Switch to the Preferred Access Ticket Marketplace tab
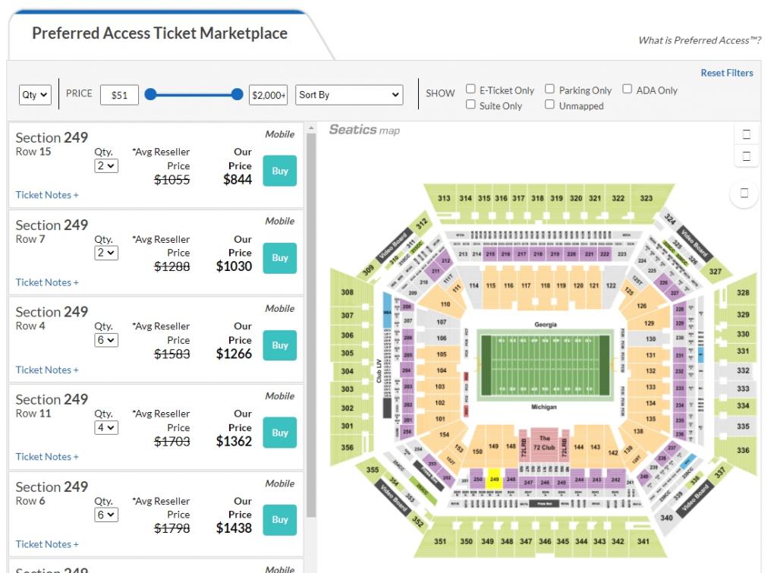 [159, 33]
